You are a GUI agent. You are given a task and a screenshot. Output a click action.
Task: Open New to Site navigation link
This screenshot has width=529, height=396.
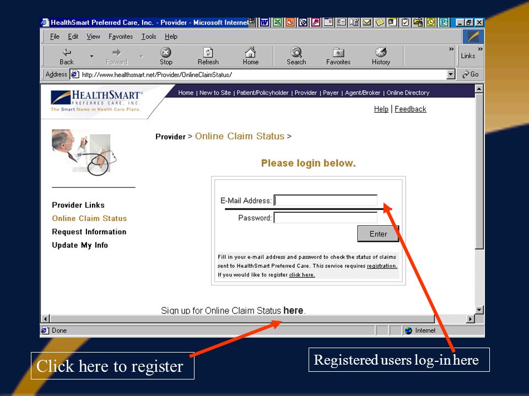(x=215, y=92)
